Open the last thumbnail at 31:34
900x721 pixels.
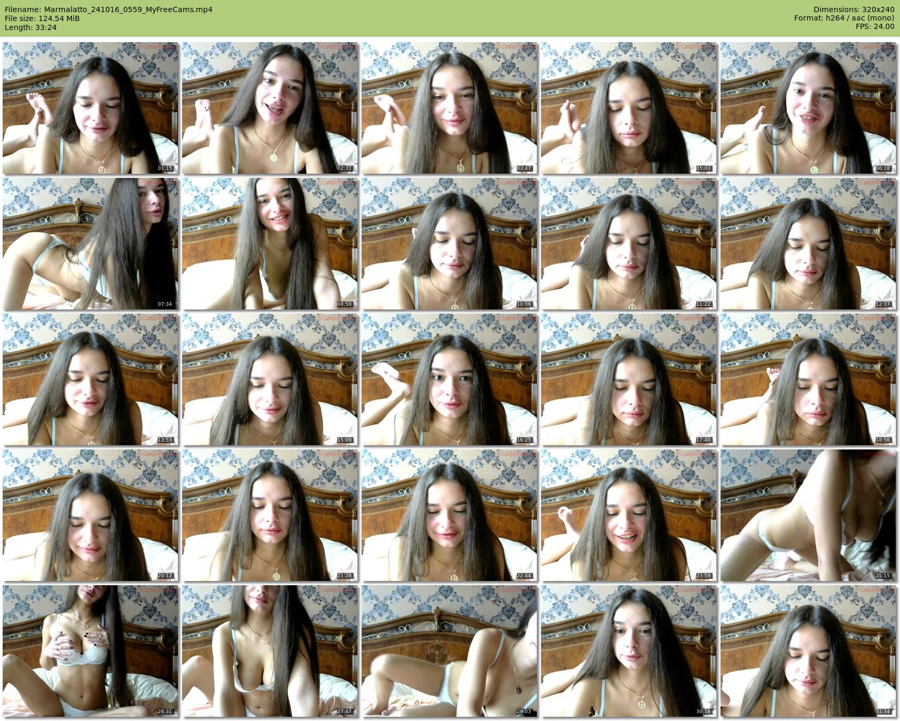808,651
